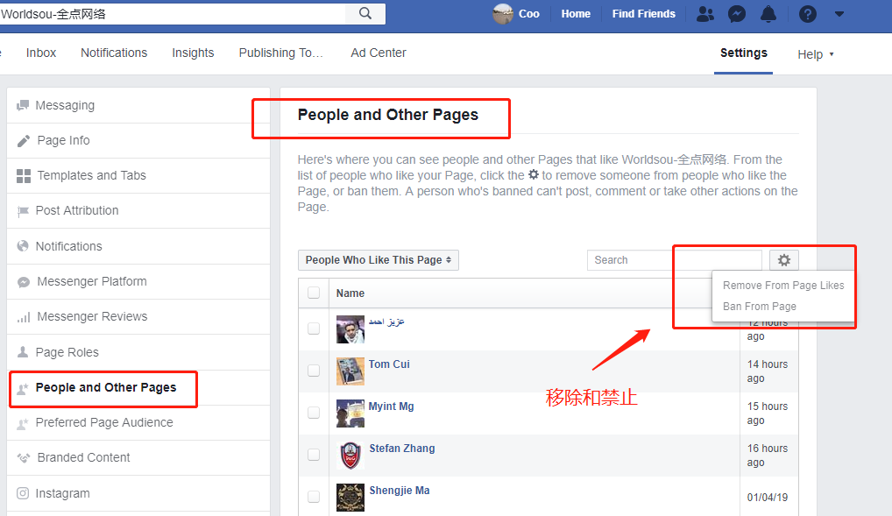Open the Messenger icon in top bar
Viewport: 892px width, 516px height.
(737, 14)
